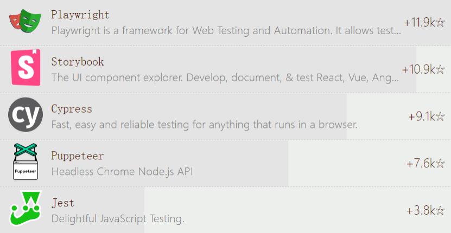451x233 pixels.
Task: Click the "Delightful JavaScript Testing" description
Action: pyautogui.click(x=118, y=219)
